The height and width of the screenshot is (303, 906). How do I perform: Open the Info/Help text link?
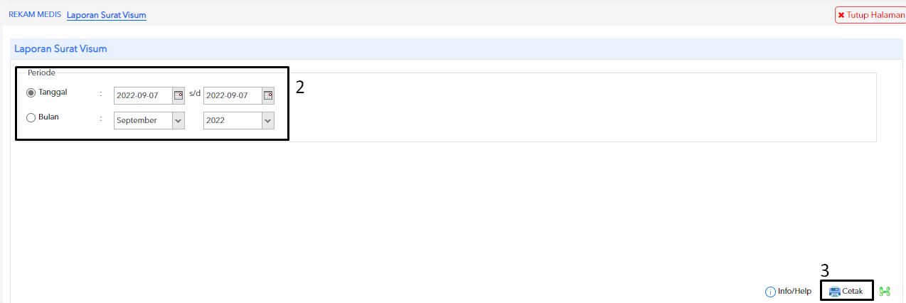point(794,292)
